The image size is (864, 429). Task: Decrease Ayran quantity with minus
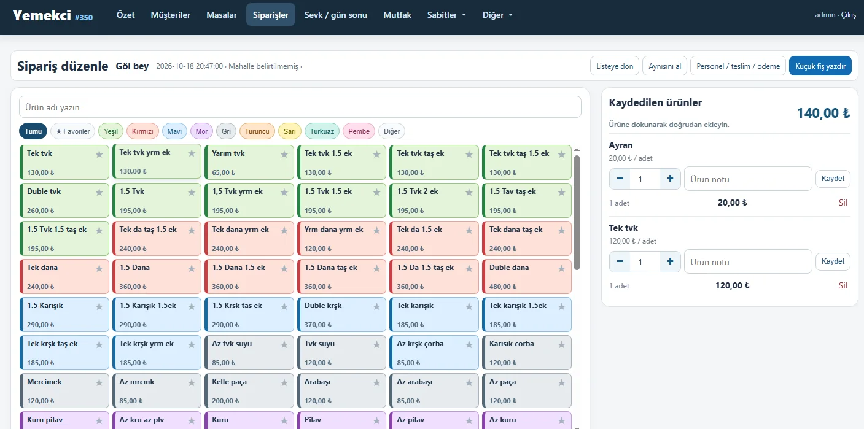pyautogui.click(x=620, y=179)
